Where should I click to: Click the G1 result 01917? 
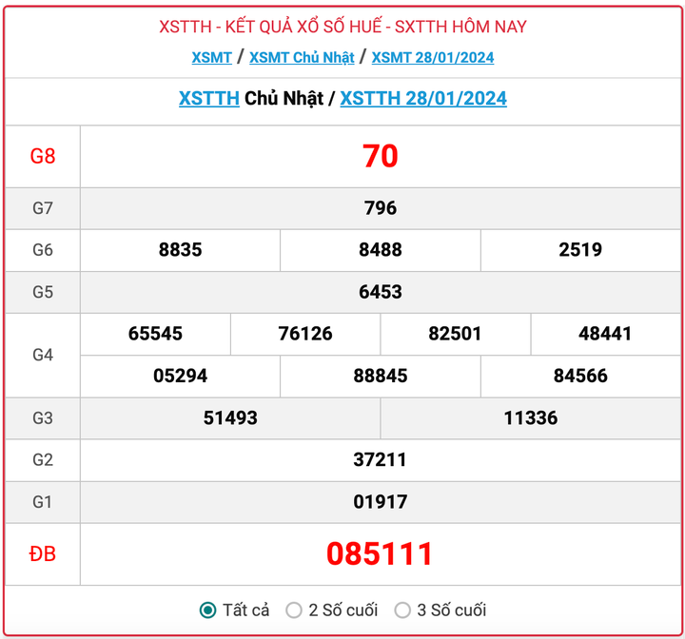pyautogui.click(x=380, y=502)
